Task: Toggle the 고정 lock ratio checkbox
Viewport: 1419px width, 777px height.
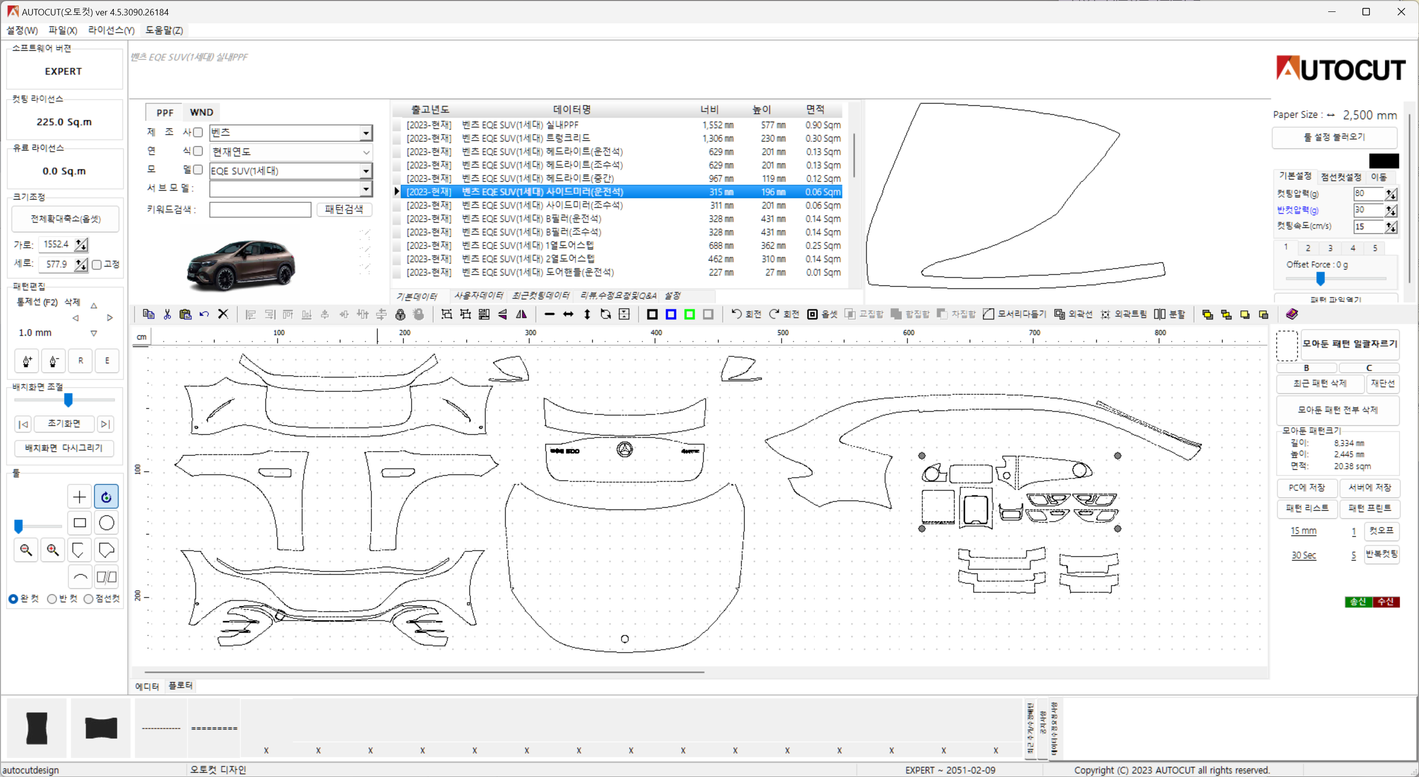Action: tap(97, 264)
